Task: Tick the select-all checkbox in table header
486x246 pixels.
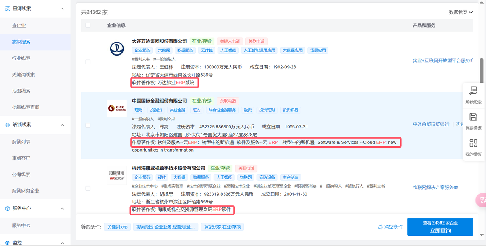Action: [88, 25]
